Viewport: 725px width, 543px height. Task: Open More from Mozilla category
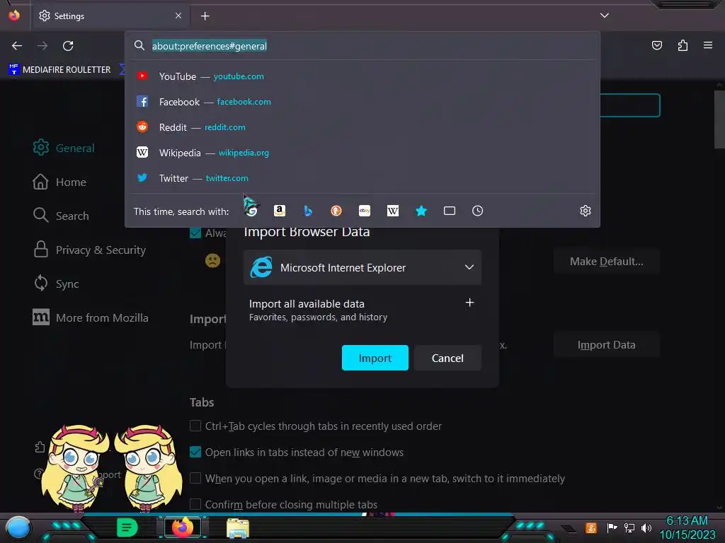pos(90,317)
